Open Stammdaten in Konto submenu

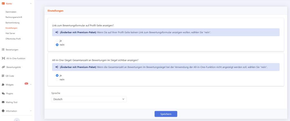[11, 12]
